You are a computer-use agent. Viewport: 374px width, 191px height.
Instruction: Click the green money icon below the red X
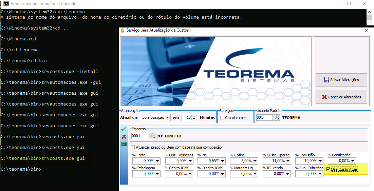[x=124, y=144]
